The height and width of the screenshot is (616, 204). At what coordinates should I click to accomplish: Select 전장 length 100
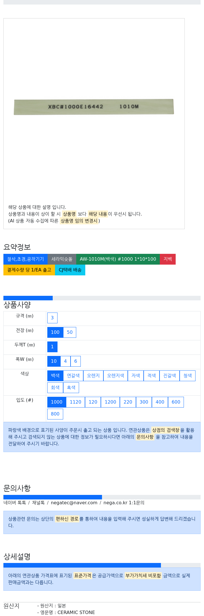(x=55, y=332)
